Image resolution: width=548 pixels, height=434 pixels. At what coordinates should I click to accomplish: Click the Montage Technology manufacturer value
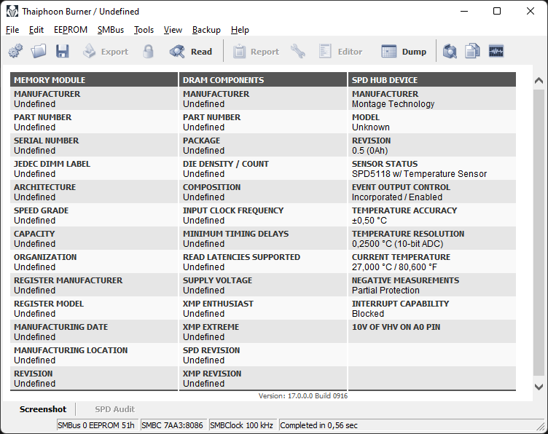click(x=394, y=104)
